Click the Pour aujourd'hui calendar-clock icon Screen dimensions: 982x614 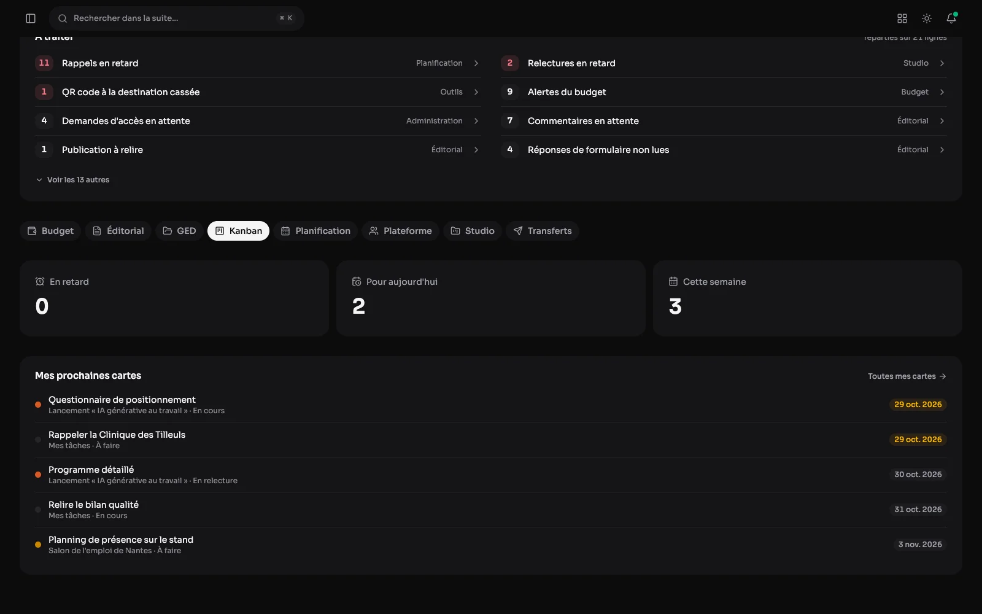[x=357, y=282]
